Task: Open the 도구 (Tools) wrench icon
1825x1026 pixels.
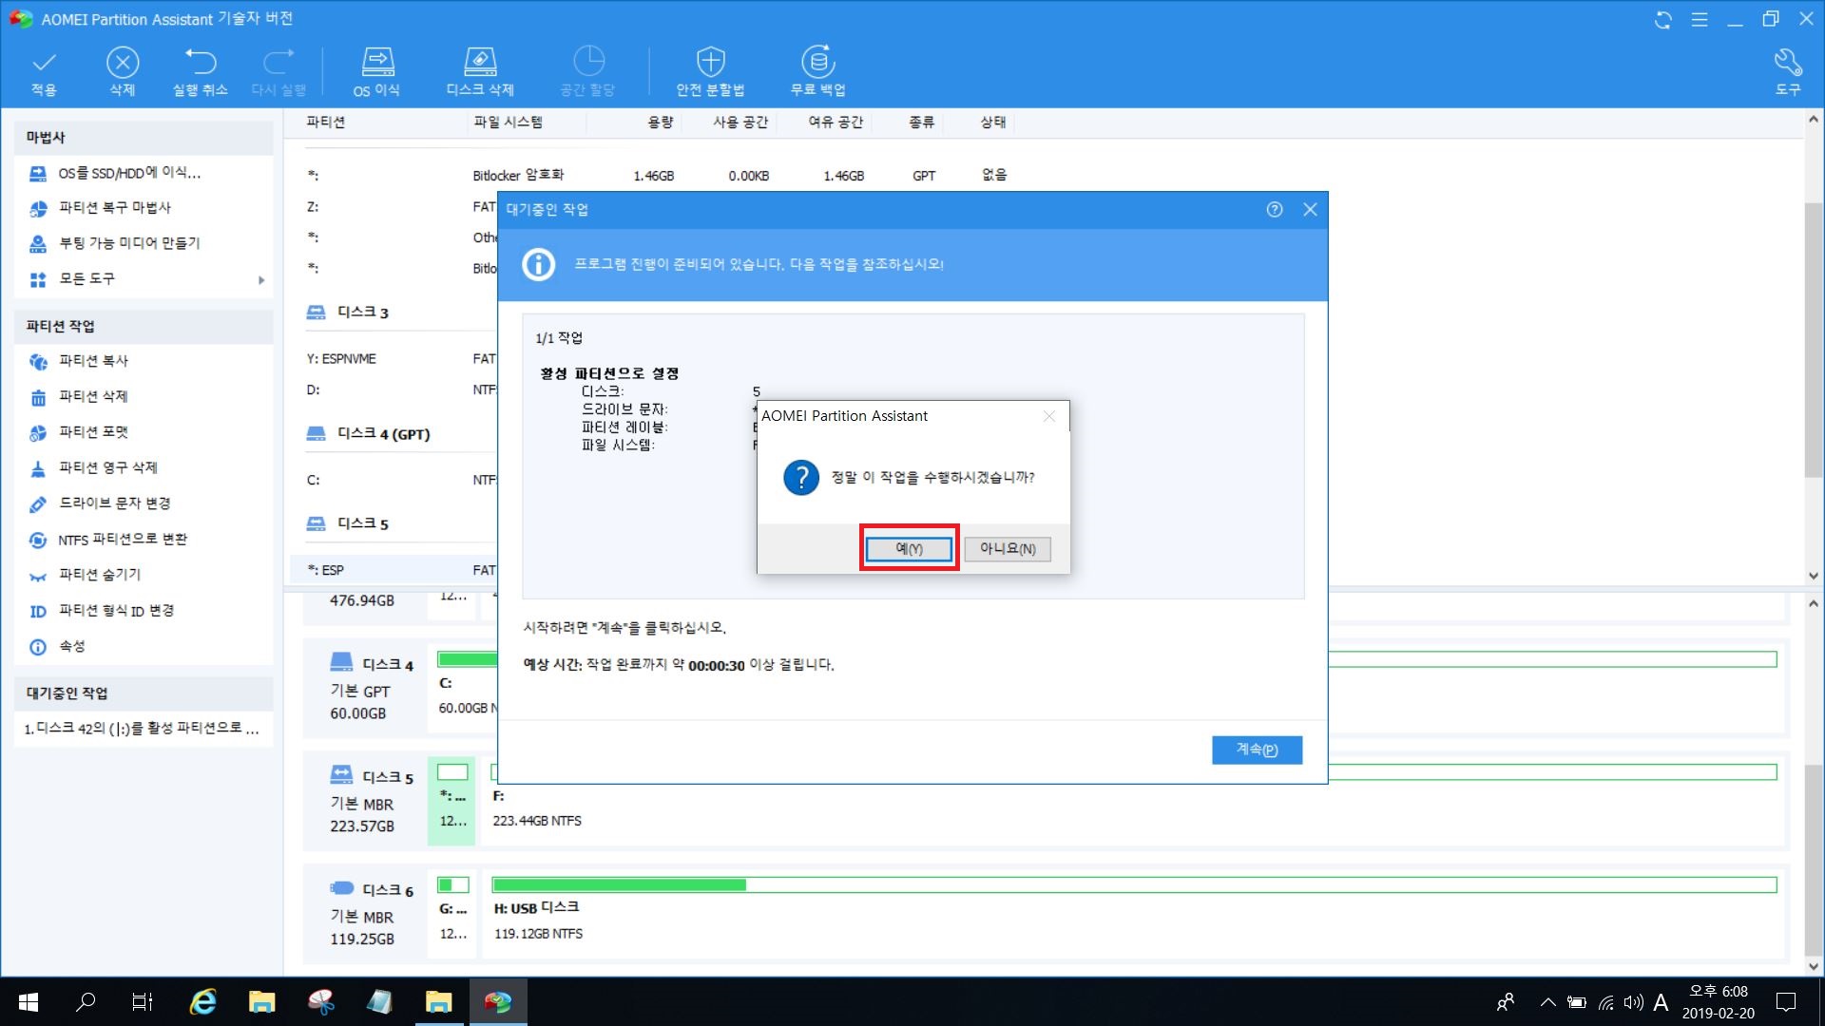Action: (x=1788, y=72)
